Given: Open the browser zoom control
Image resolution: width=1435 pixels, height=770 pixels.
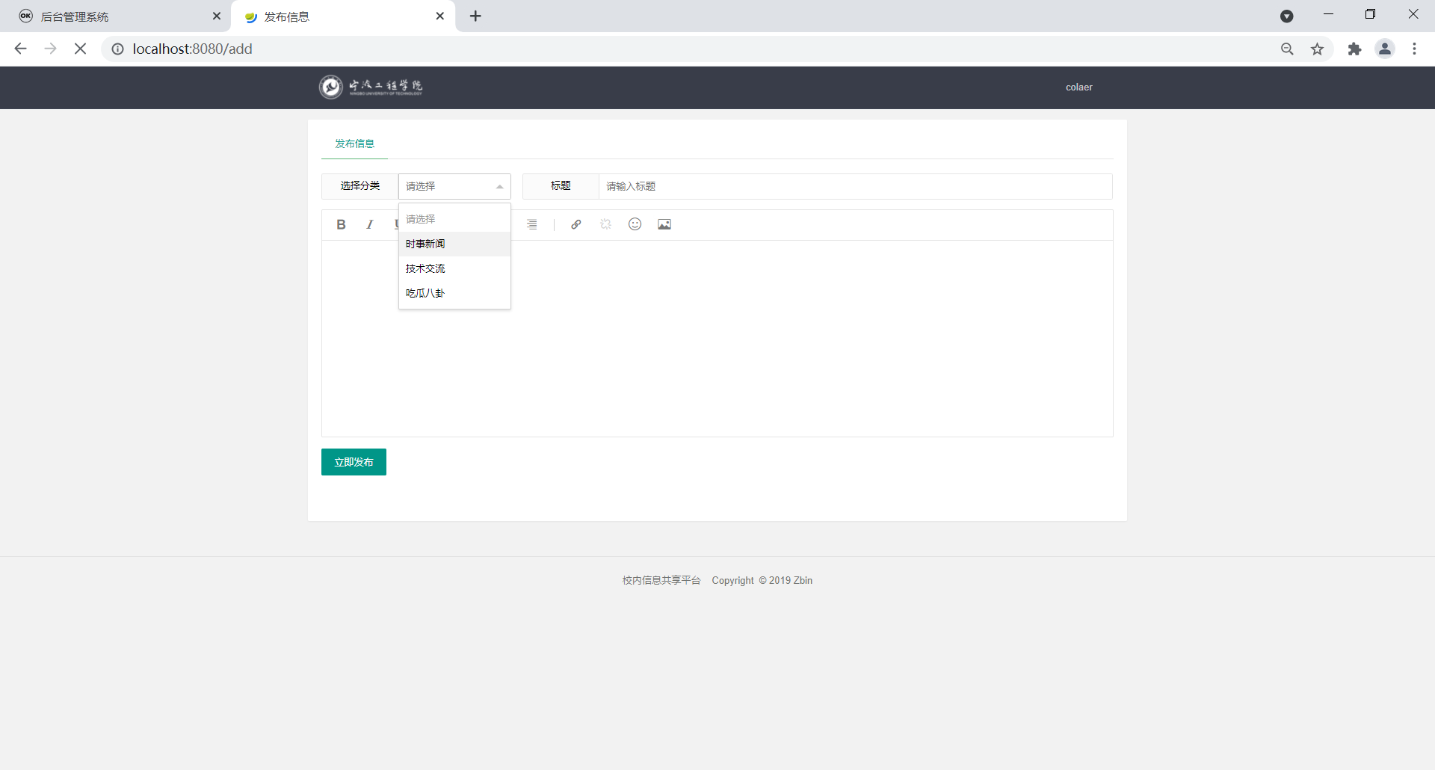Looking at the screenshot, I should click(x=1287, y=49).
